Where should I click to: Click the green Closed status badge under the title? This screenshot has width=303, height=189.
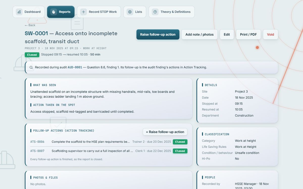[x=32, y=55]
